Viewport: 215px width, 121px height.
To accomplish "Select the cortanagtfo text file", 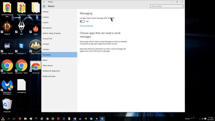I will point(21,86).
